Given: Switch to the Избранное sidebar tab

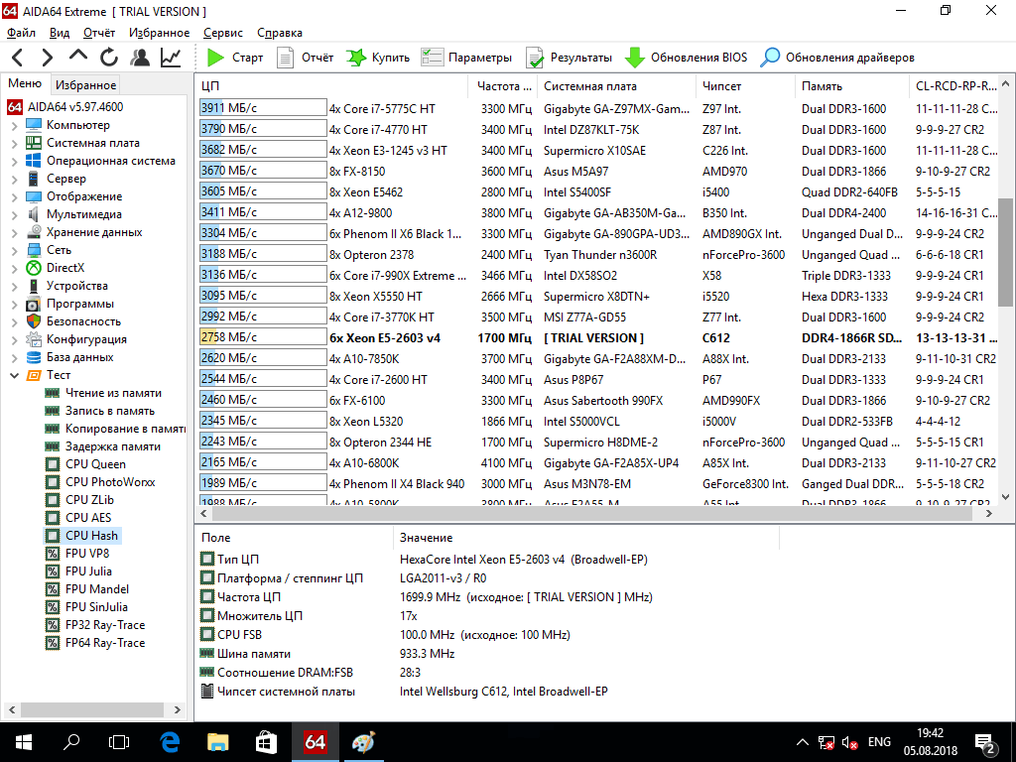Looking at the screenshot, I should click(x=85, y=85).
